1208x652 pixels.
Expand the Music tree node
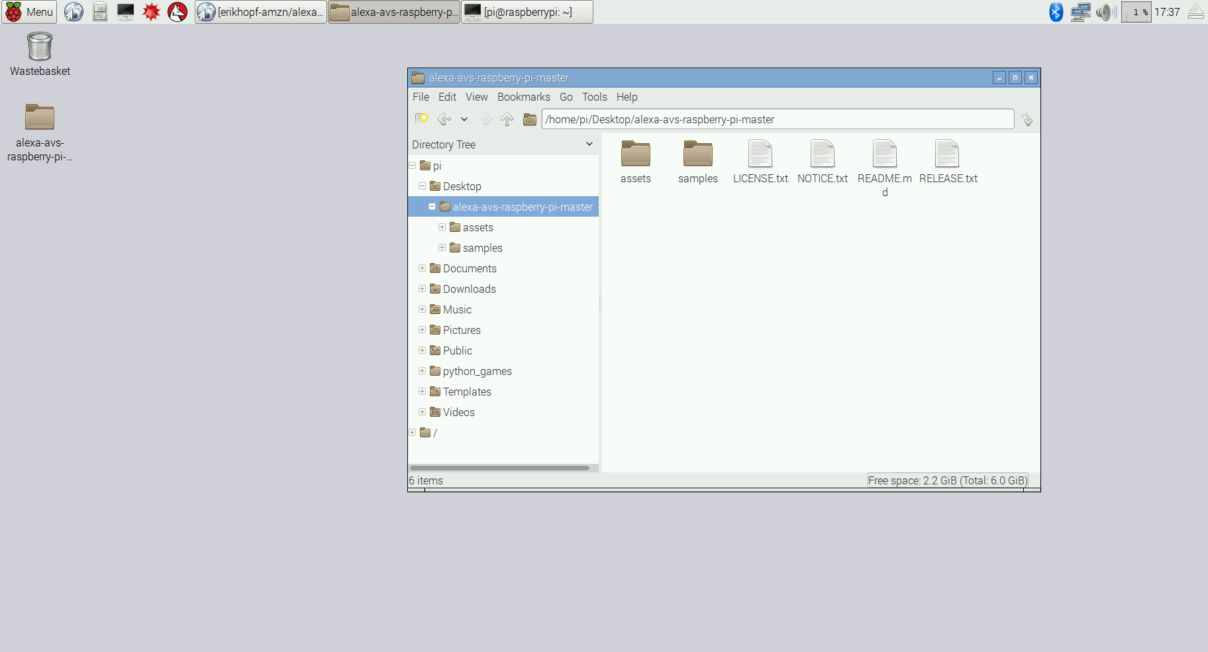click(422, 309)
